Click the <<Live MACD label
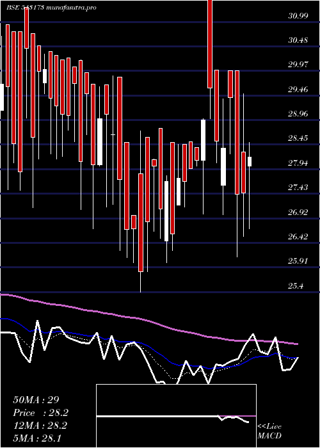This screenshot has width=320, height=448. (x=269, y=431)
